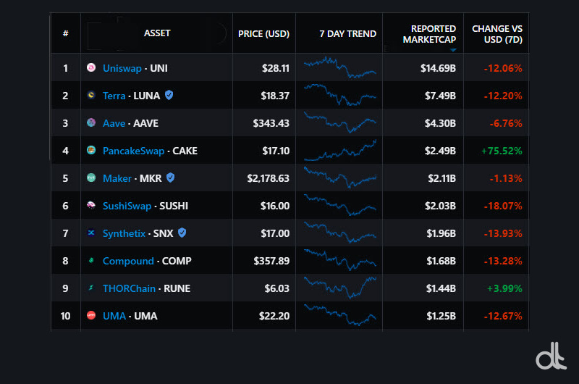Screen dimensions: 579x384
Task: Click the $6.03 price value
Action: pos(277,288)
